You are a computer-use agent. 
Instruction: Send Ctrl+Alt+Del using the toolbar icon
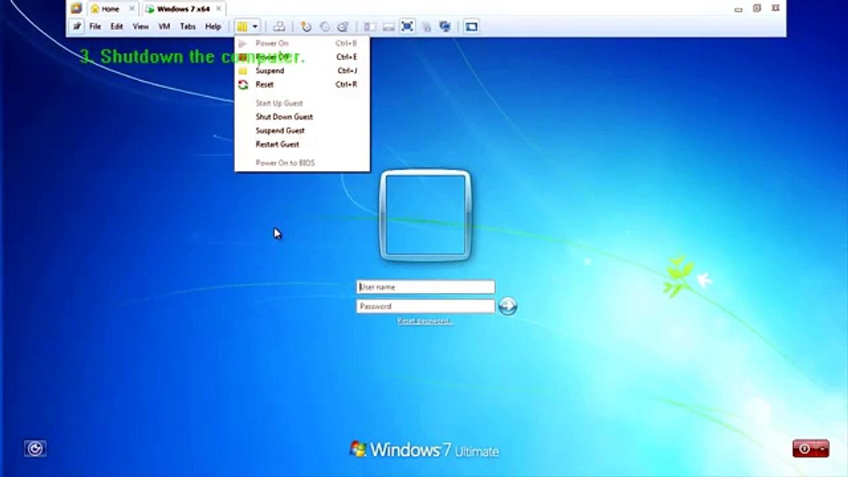click(280, 26)
